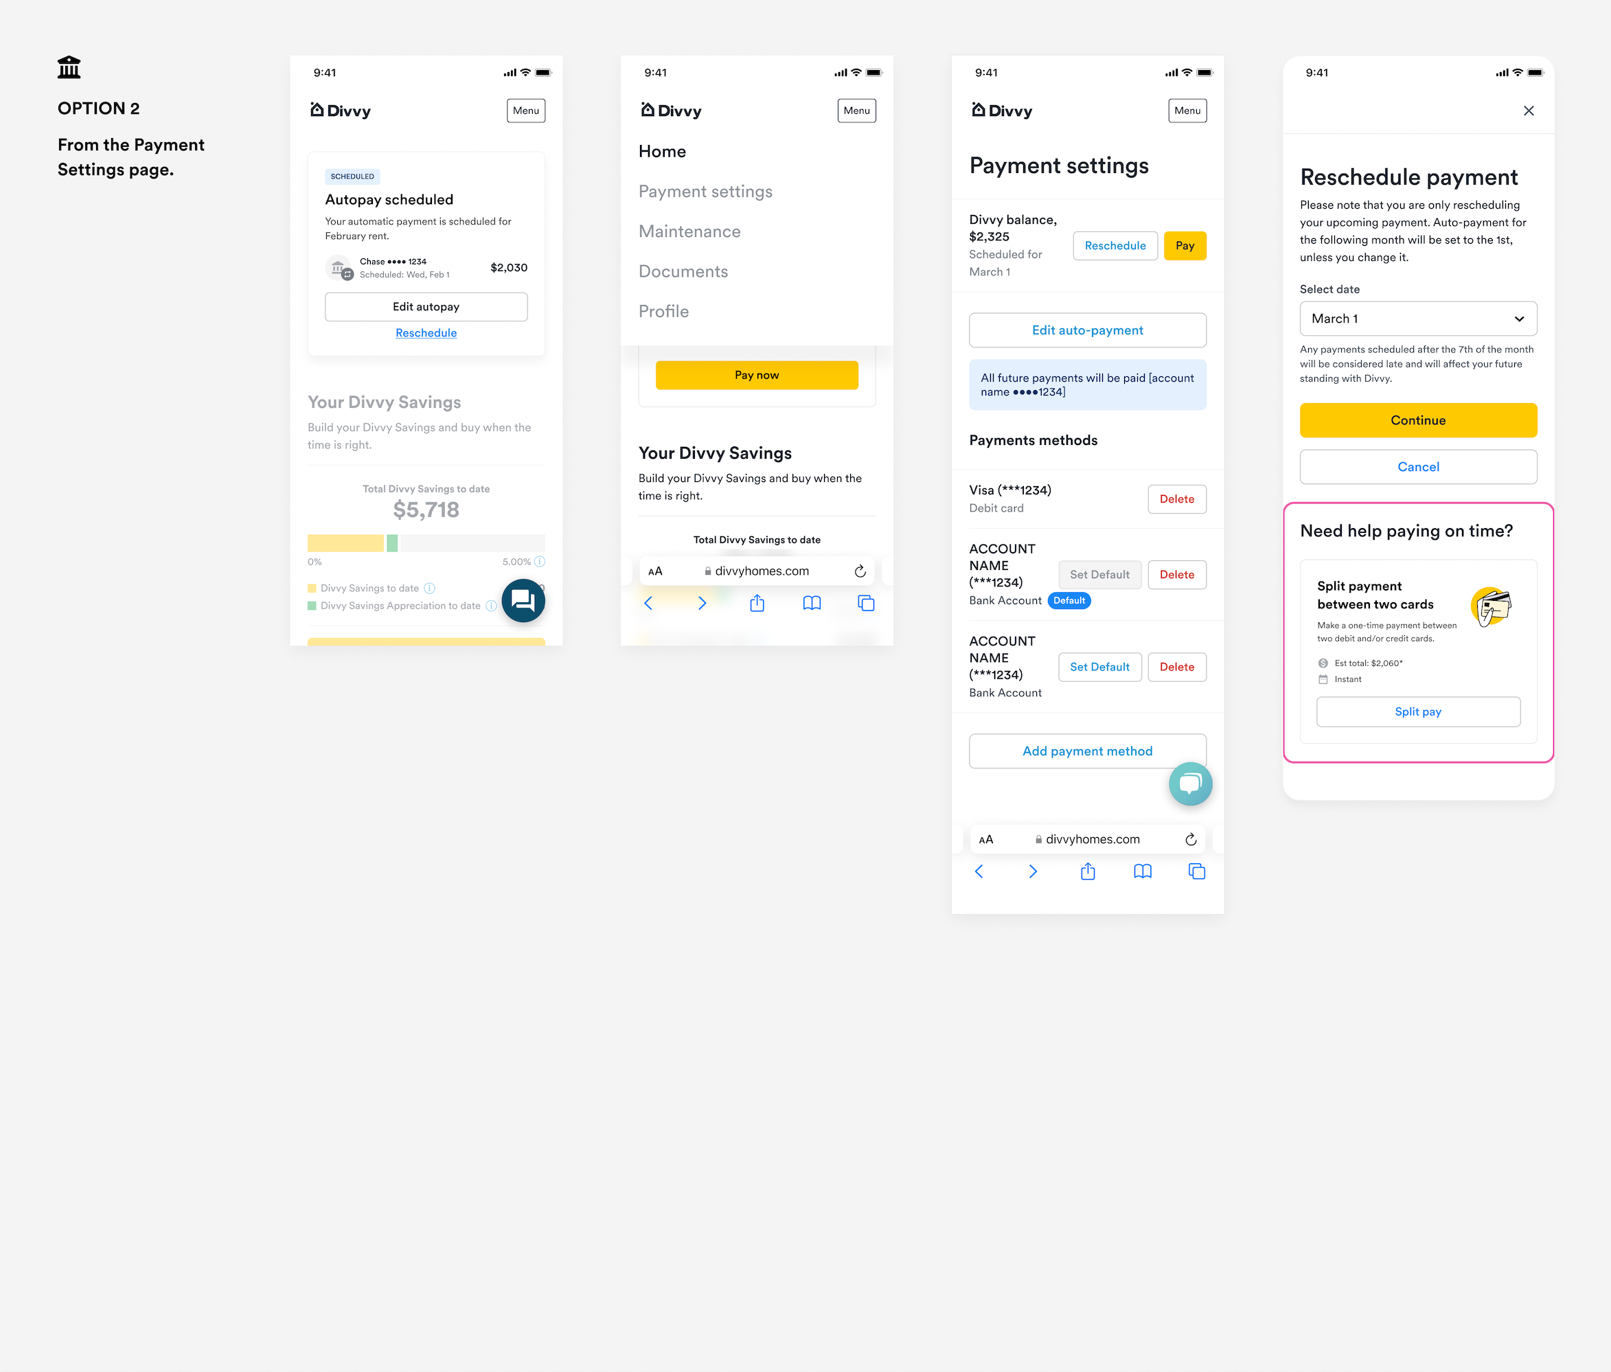Select Payment settings in the navigation menu
1611x1372 pixels.
(x=705, y=191)
